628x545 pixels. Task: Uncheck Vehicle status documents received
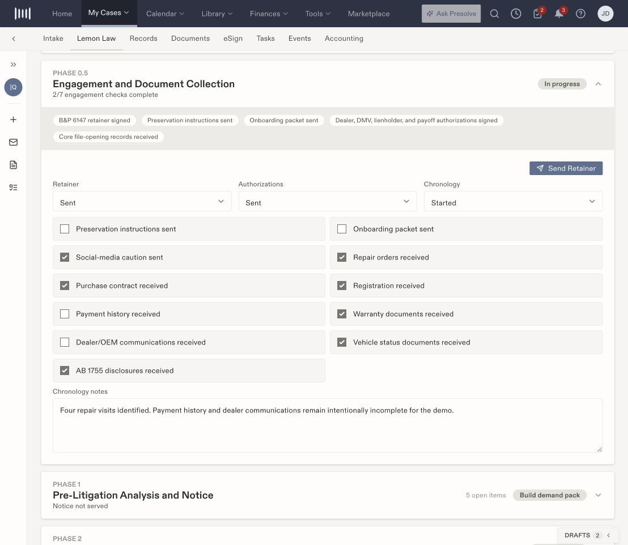pyautogui.click(x=342, y=342)
